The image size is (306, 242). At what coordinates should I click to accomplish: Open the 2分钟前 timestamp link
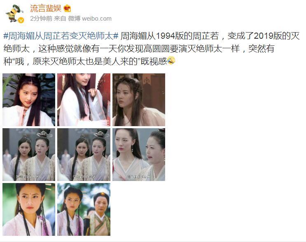tap(41, 19)
